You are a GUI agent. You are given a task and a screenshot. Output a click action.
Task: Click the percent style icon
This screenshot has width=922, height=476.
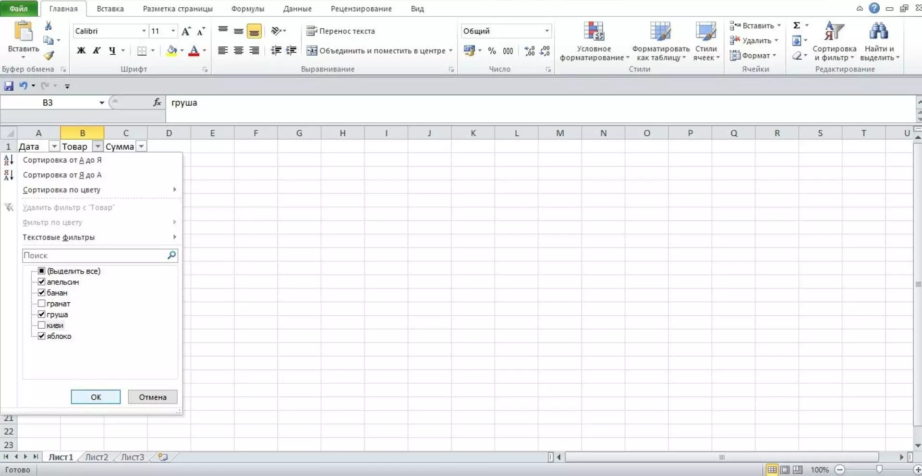point(492,51)
